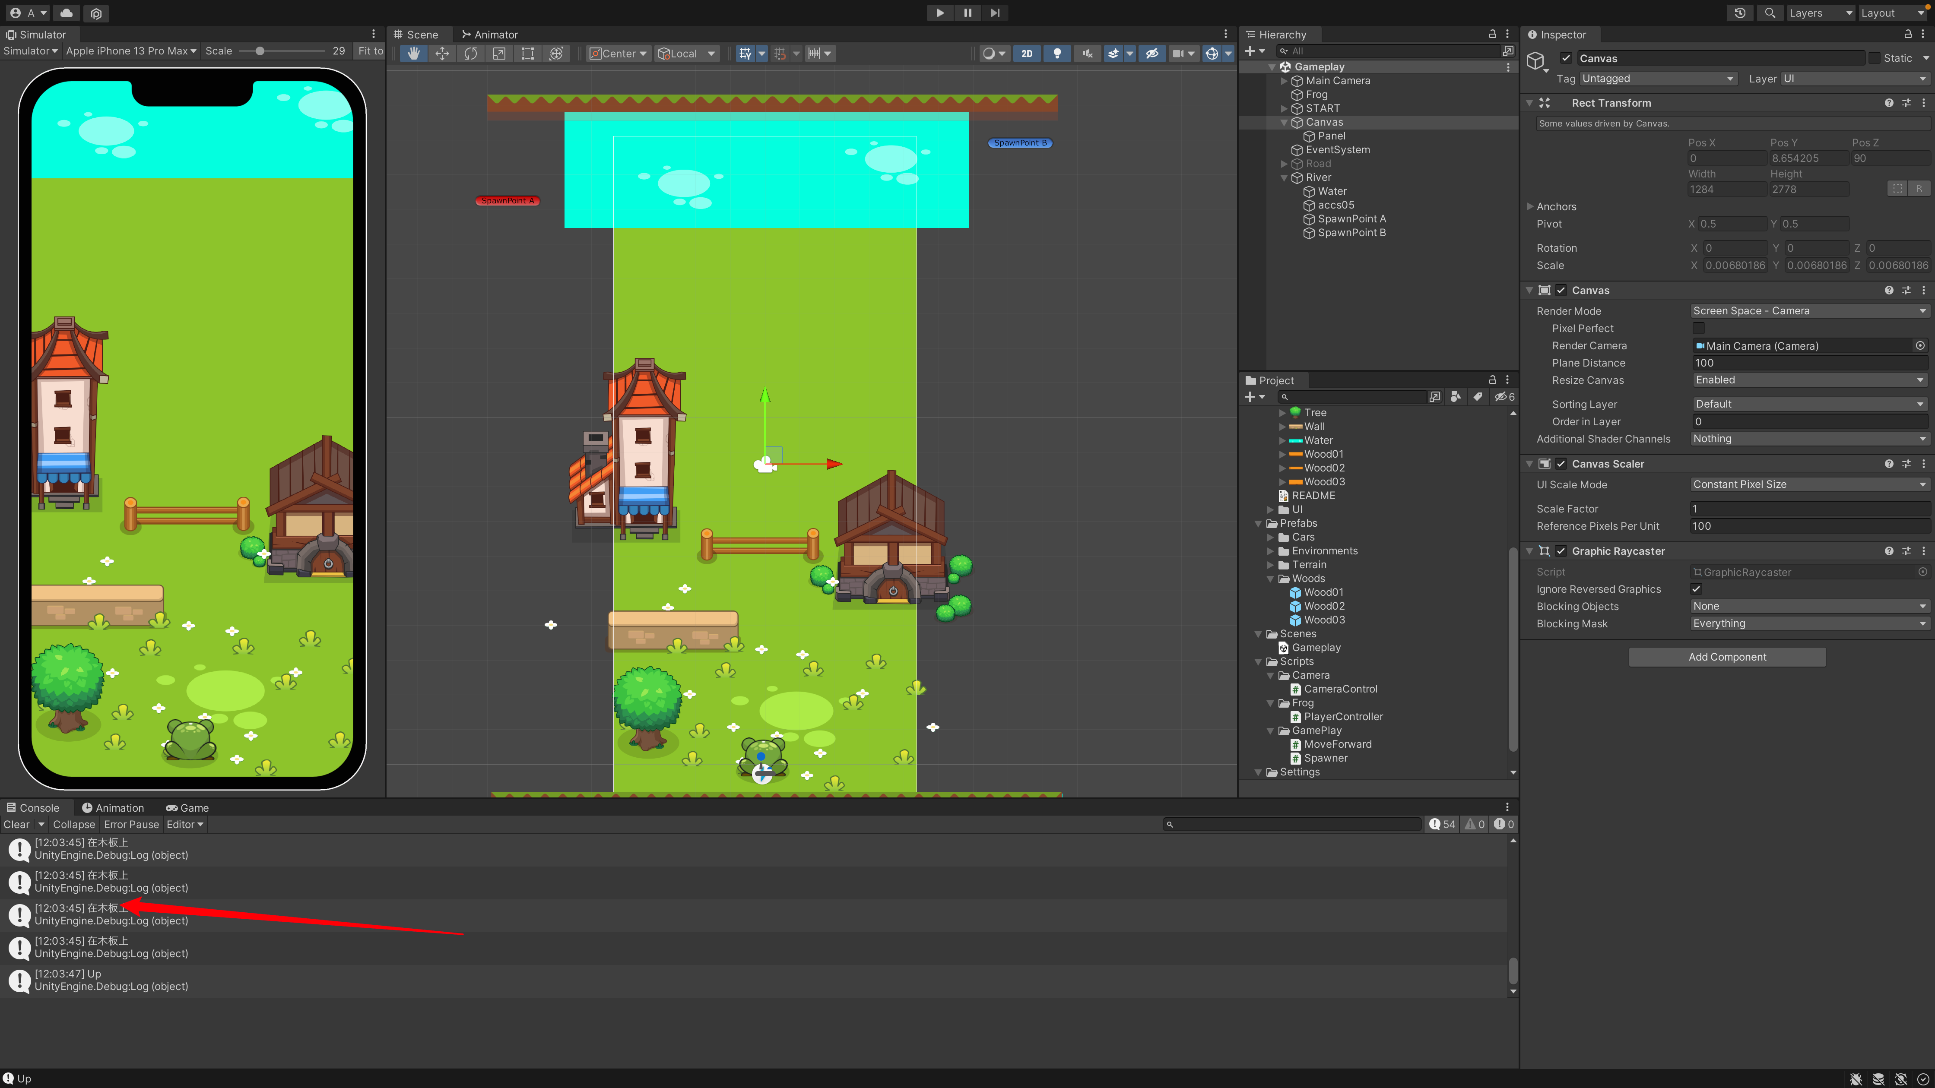Open Canvas component preset icon
This screenshot has width=1935, height=1088.
coord(1906,291)
